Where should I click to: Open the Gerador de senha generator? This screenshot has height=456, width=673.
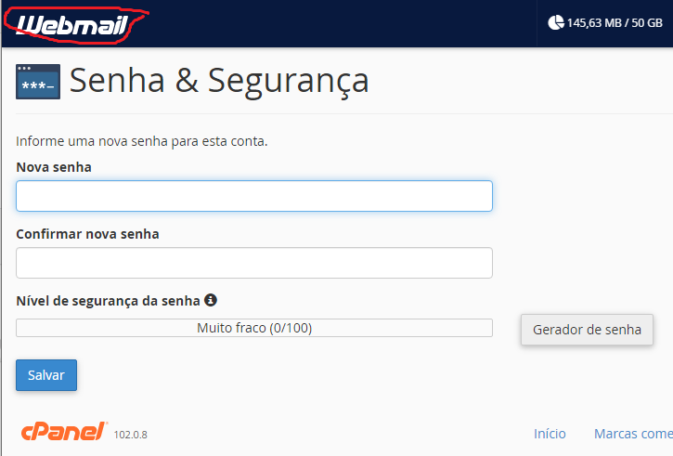(587, 330)
